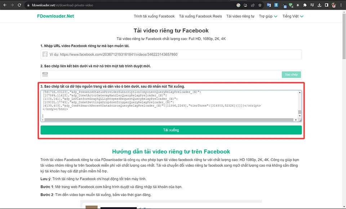Bookmark this page with the star icon
The height and width of the screenshot is (209, 346).
click(x=260, y=5)
